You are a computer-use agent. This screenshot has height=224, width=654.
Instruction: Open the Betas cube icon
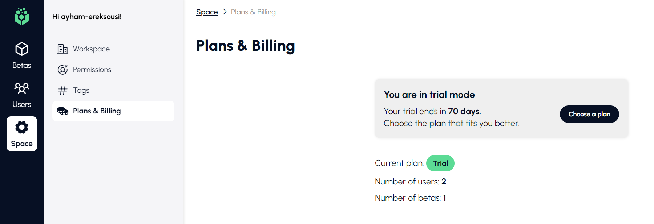point(22,49)
